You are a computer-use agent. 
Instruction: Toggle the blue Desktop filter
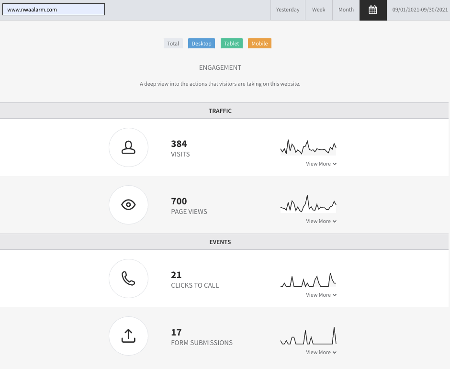tap(202, 44)
